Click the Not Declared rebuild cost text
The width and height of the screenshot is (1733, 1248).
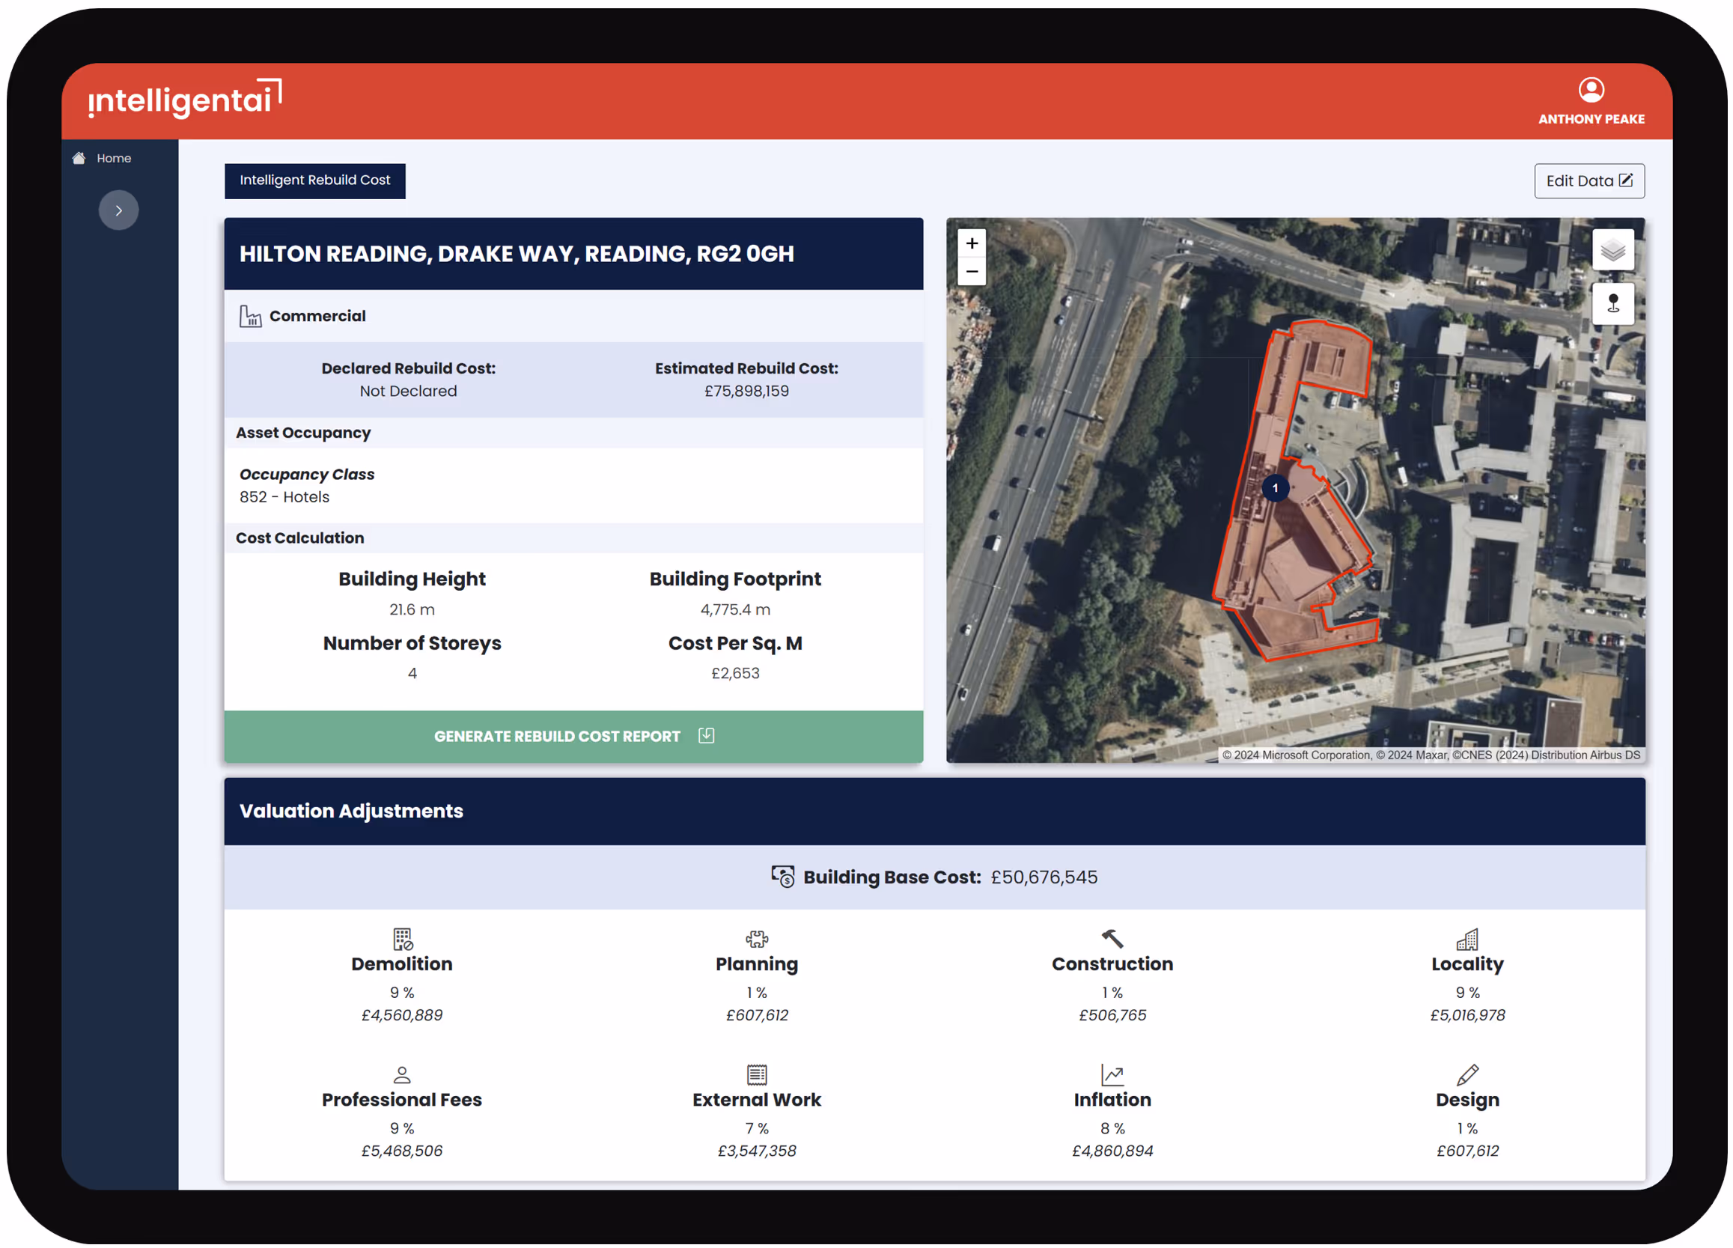click(408, 392)
